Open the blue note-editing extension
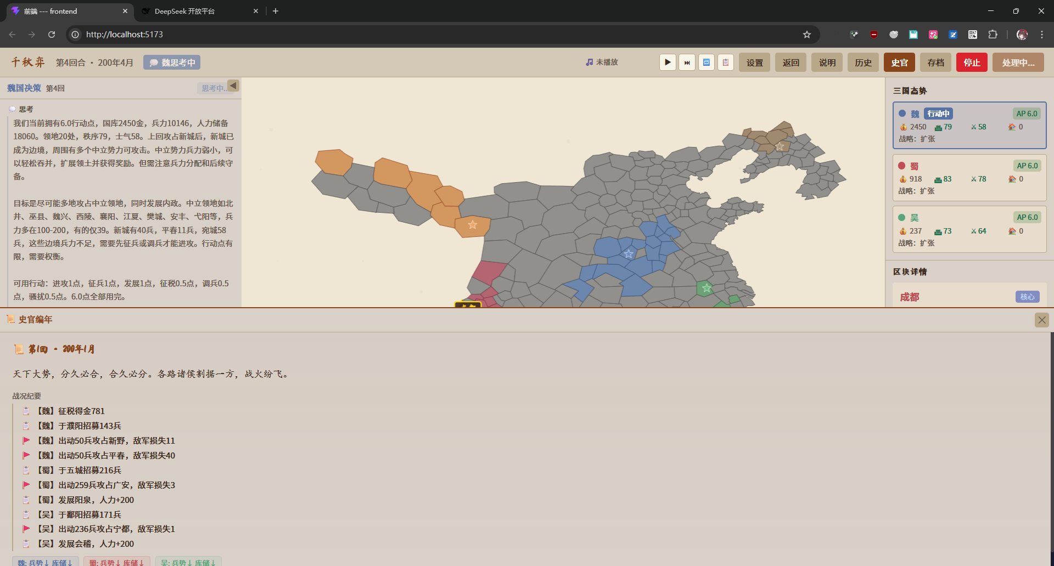Viewport: 1054px width, 566px height. (953, 35)
